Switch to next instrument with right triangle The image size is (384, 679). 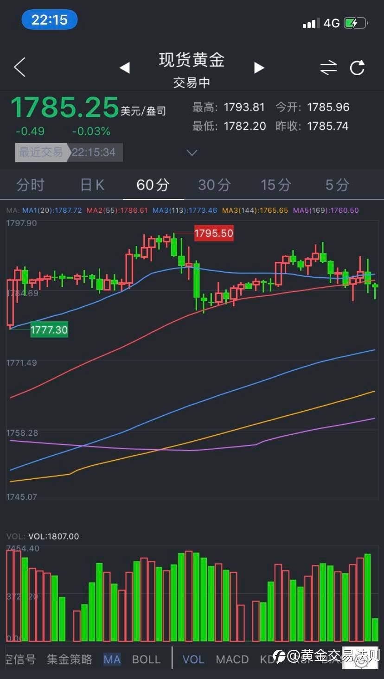259,68
